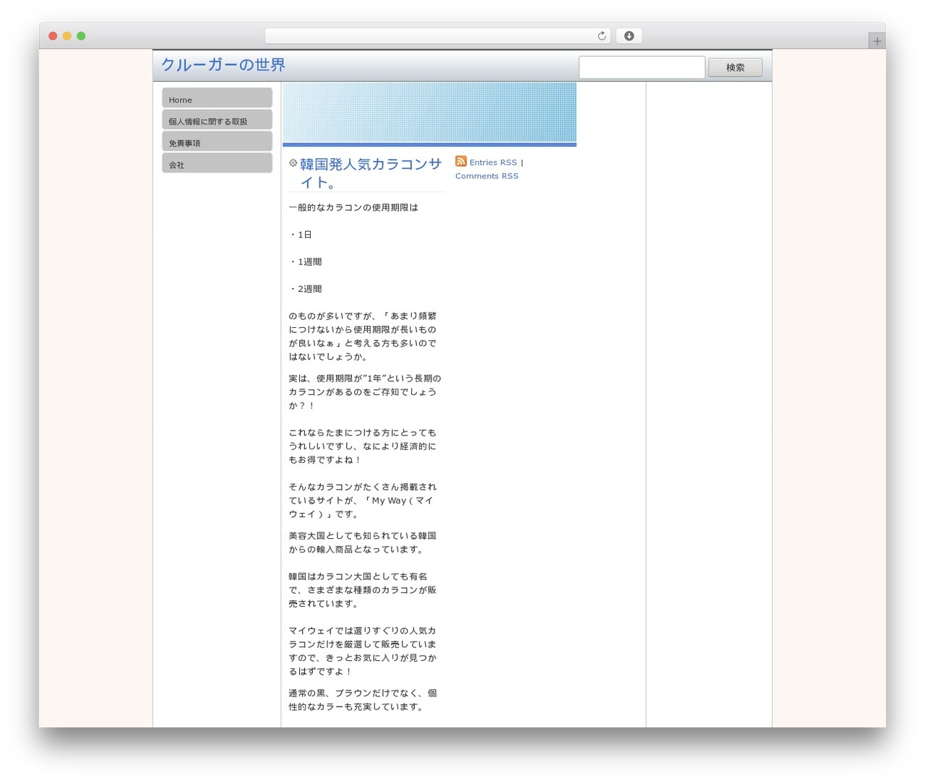The image size is (925, 783).
Task: Click the yellow minimize window button
Action: click(66, 36)
